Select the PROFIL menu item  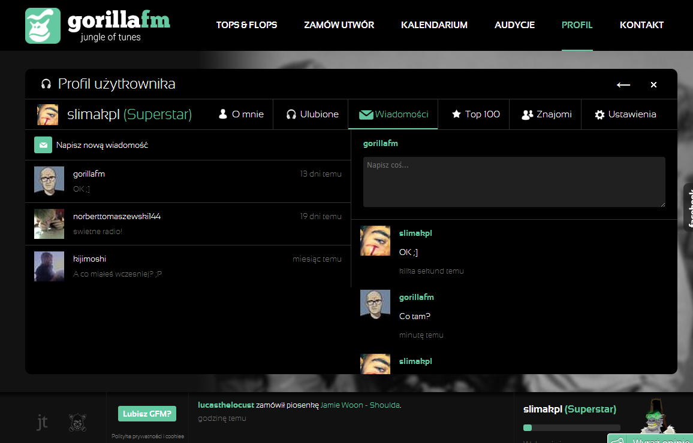click(x=577, y=25)
